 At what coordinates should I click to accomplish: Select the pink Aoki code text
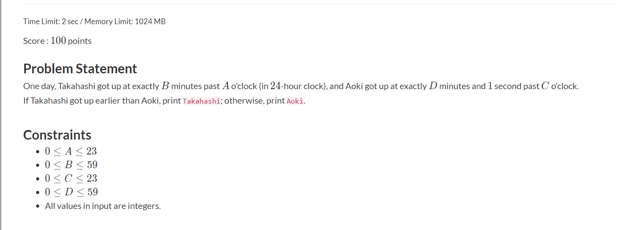pos(295,101)
